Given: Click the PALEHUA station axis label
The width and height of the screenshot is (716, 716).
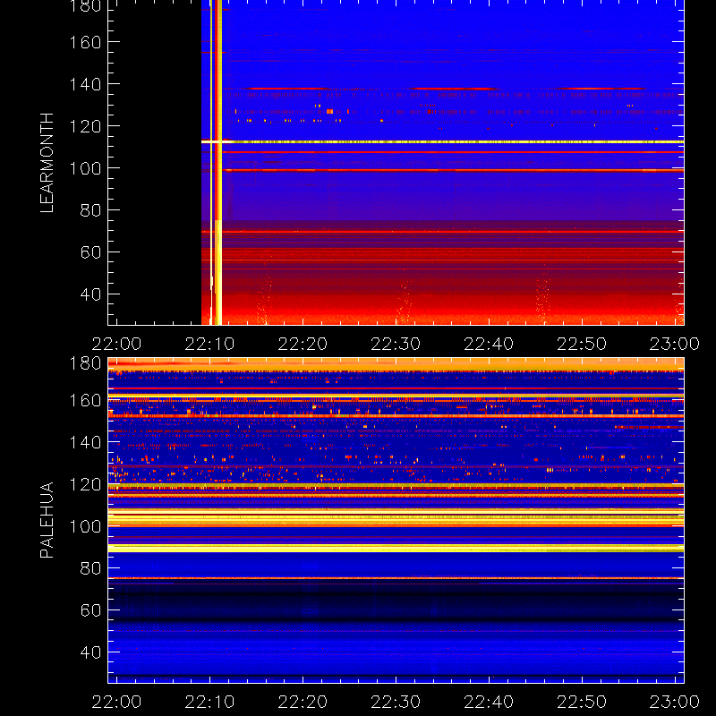Looking at the screenshot, I should coord(47,520).
